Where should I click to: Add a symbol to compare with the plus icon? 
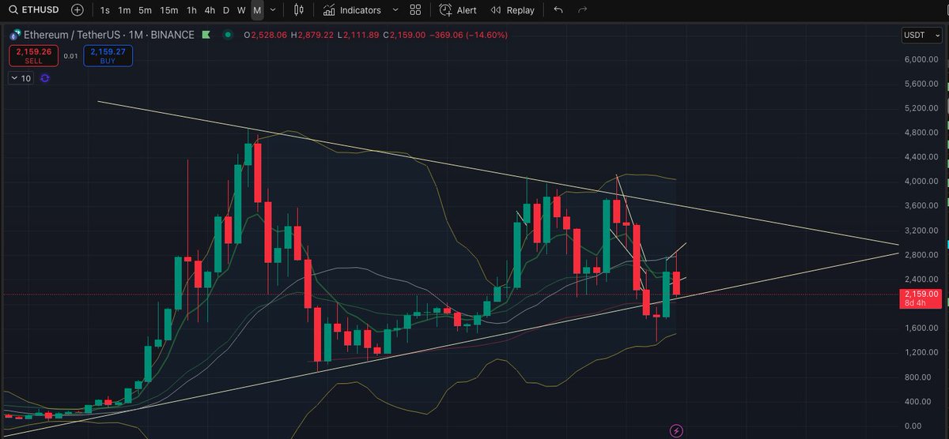(77, 10)
